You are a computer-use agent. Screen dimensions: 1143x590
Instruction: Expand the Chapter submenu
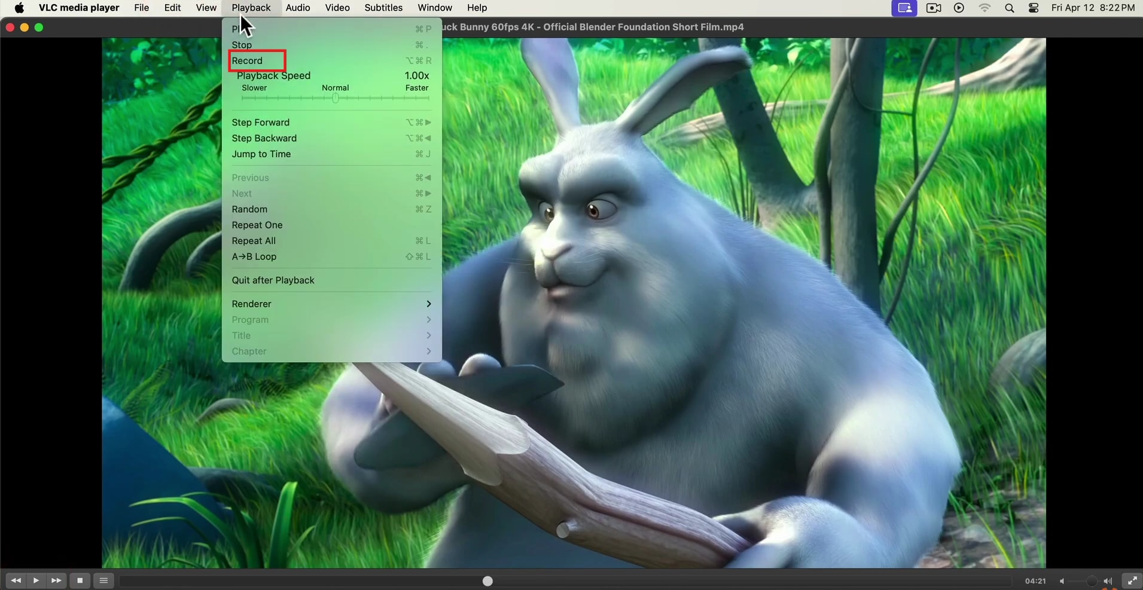tap(331, 351)
